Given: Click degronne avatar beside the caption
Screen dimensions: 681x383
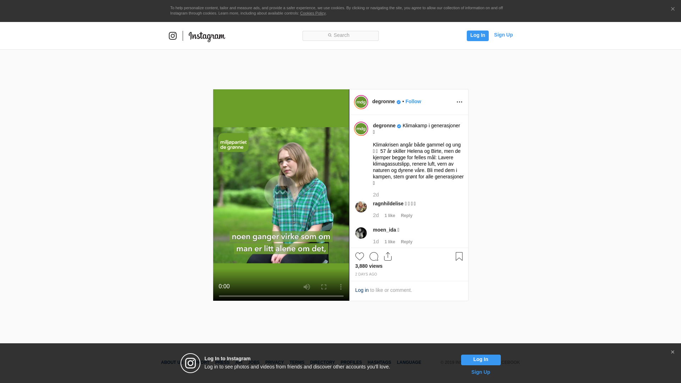Looking at the screenshot, I should pos(361,129).
